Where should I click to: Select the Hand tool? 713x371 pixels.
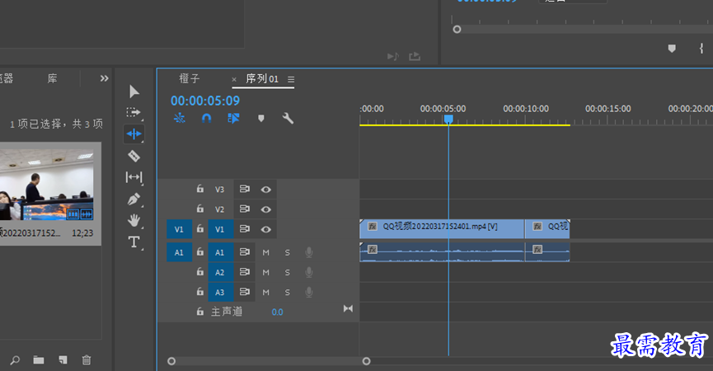(134, 220)
